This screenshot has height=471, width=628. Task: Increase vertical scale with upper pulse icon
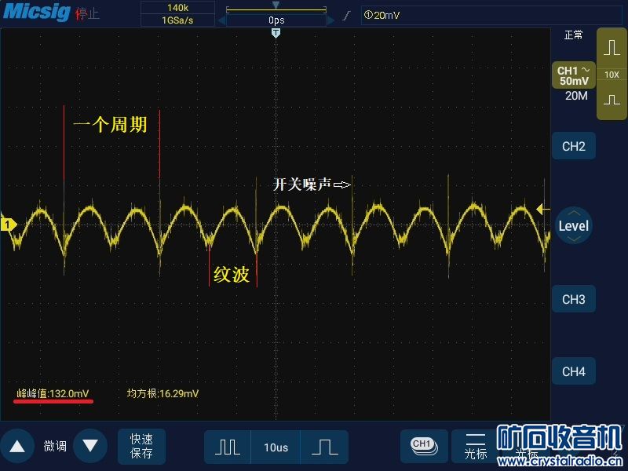coord(612,48)
